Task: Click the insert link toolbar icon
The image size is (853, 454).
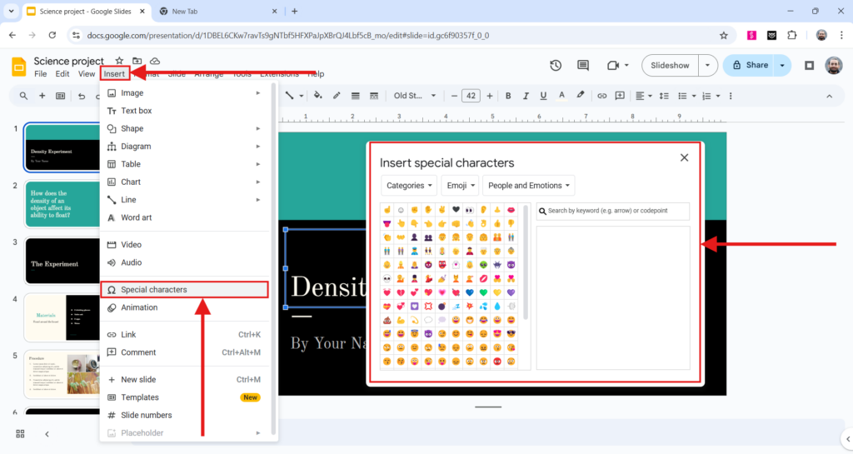Action: tap(601, 97)
